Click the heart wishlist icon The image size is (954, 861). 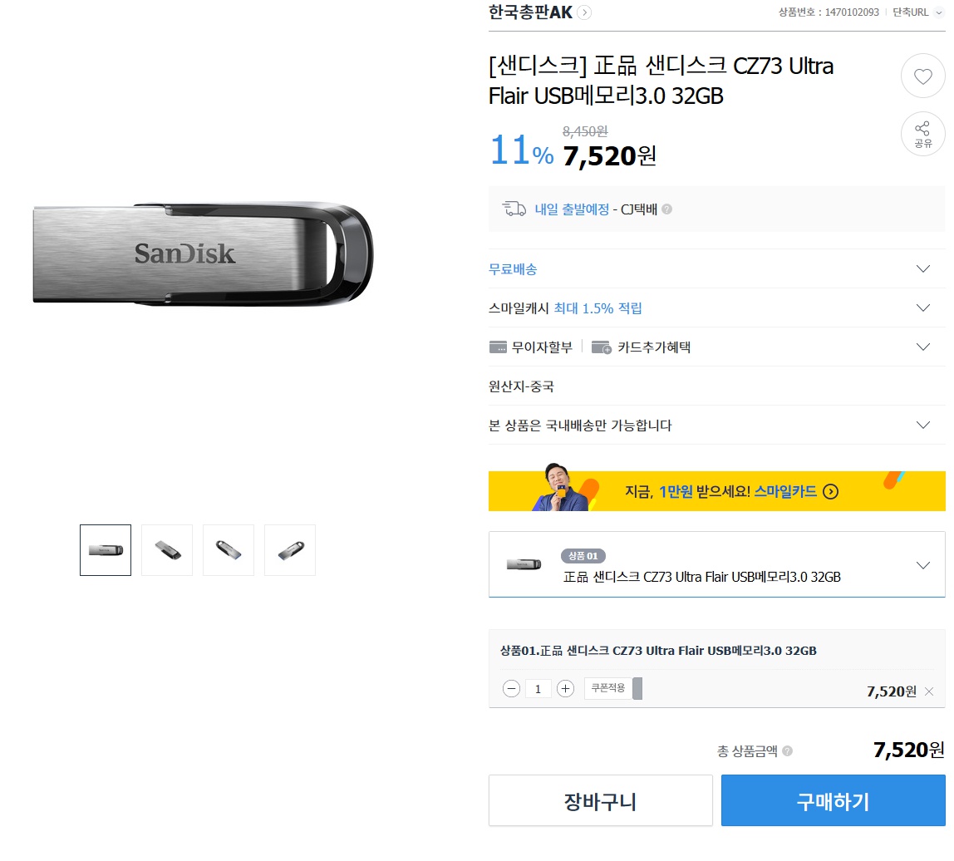coord(922,76)
